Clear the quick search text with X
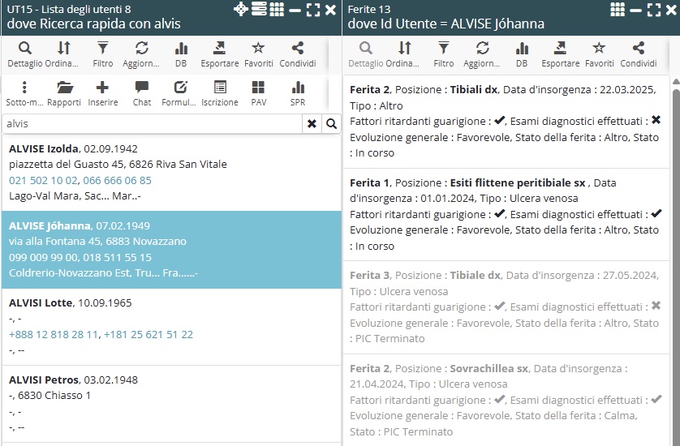Screen dimensions: 680x446 click(311, 124)
